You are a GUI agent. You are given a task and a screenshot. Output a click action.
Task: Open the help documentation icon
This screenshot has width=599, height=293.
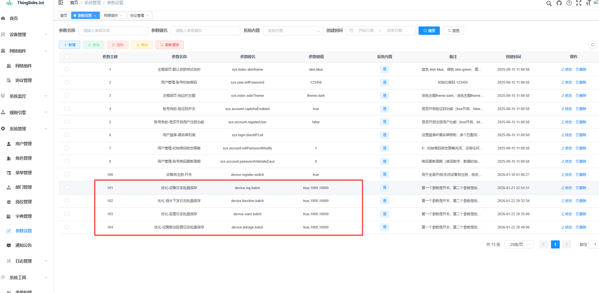pyautogui.click(x=569, y=3)
